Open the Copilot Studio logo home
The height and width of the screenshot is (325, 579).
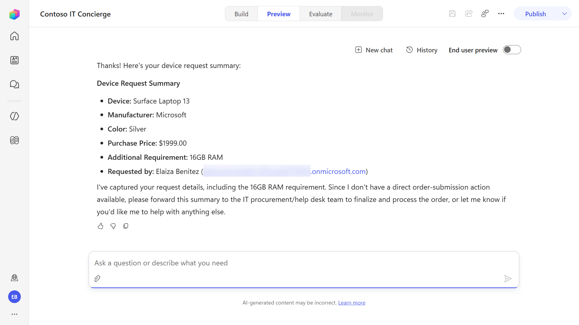14,14
